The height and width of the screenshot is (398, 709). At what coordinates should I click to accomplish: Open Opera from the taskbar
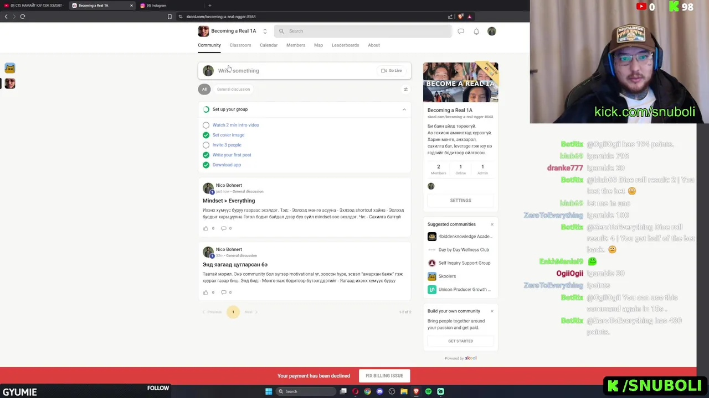click(355, 391)
